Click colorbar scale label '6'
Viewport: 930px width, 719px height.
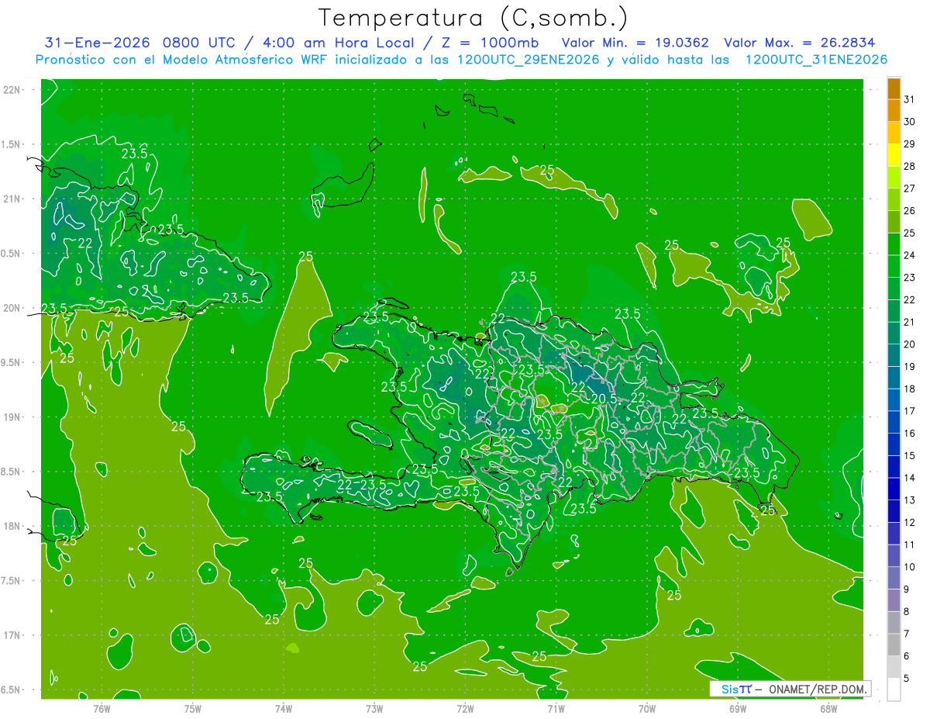(x=907, y=656)
